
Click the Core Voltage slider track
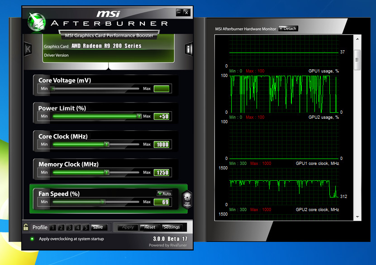pos(96,89)
